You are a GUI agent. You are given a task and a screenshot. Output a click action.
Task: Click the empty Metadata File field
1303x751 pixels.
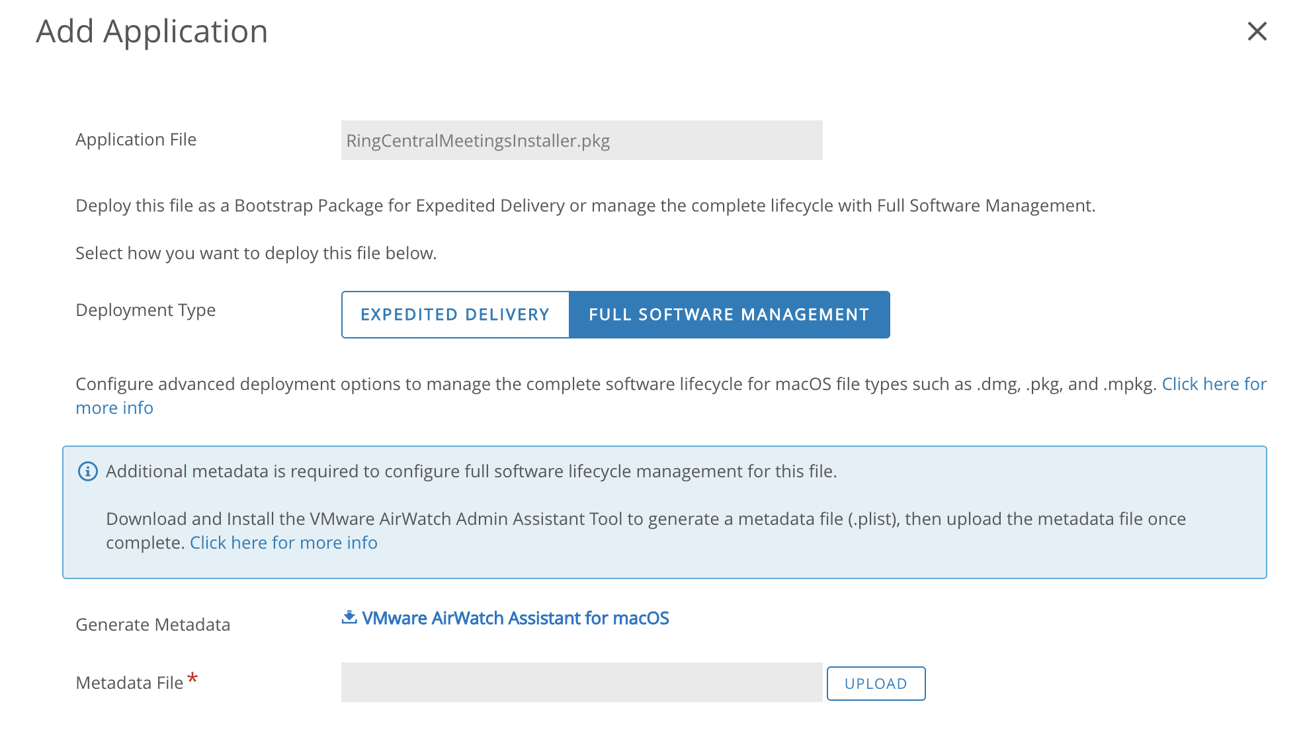click(x=581, y=682)
